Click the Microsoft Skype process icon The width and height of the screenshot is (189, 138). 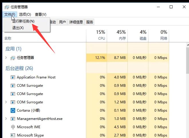[13, 135]
